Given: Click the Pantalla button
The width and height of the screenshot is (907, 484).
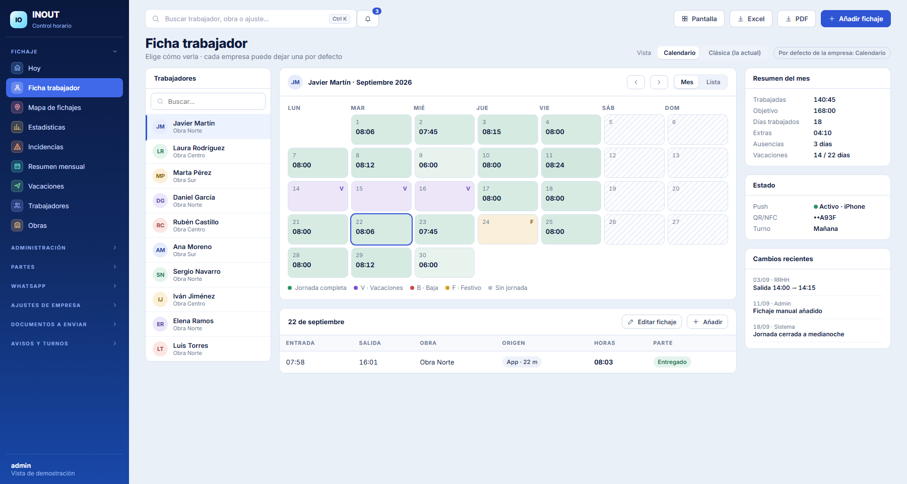Looking at the screenshot, I should click(x=699, y=19).
